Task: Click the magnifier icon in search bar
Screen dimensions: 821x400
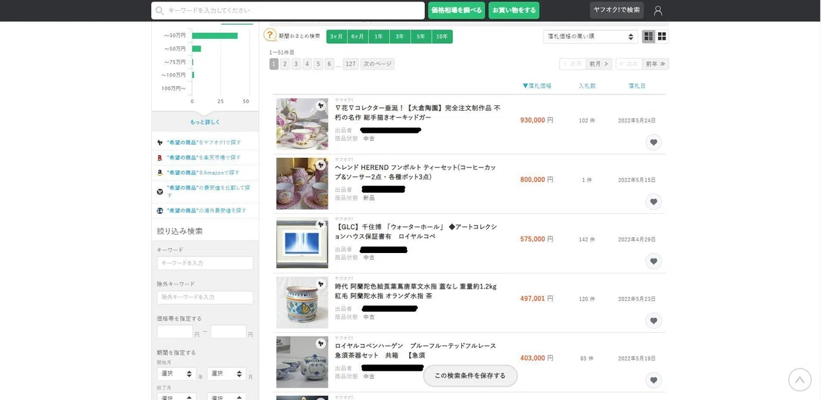Action: pyautogui.click(x=159, y=10)
